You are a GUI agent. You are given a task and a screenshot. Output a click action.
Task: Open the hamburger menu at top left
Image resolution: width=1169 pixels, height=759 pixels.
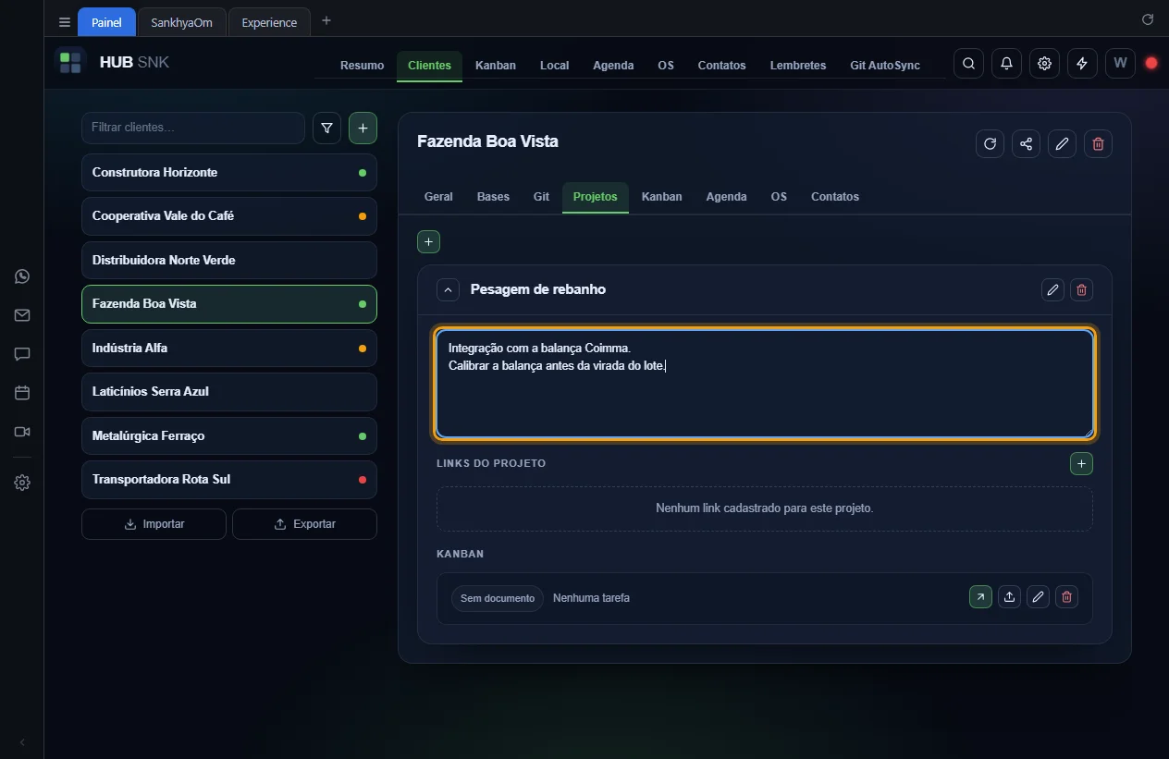tap(65, 22)
